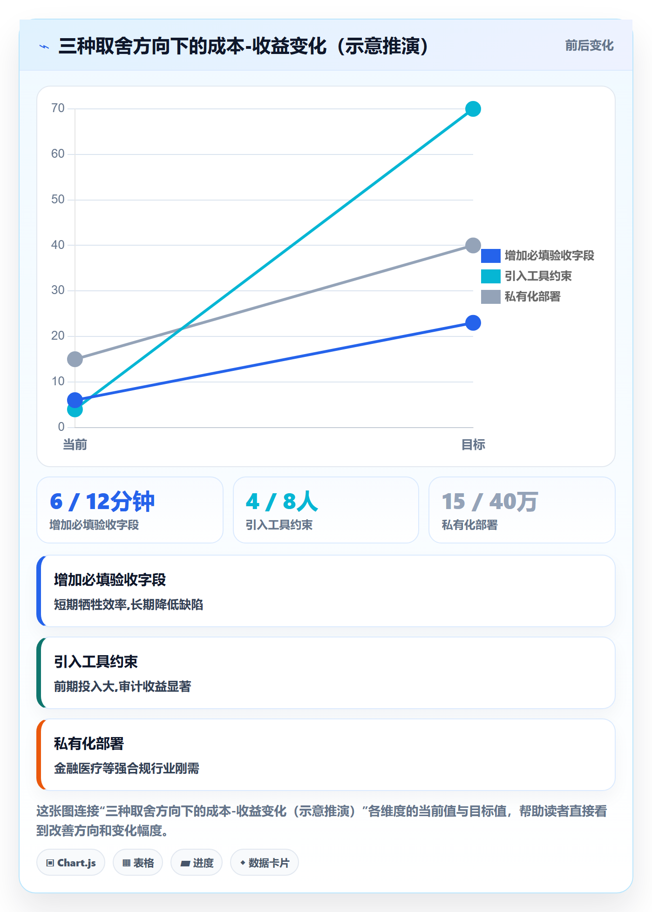Click the 数据卡片 tag chip
This screenshot has height=912, width=652.
[265, 863]
